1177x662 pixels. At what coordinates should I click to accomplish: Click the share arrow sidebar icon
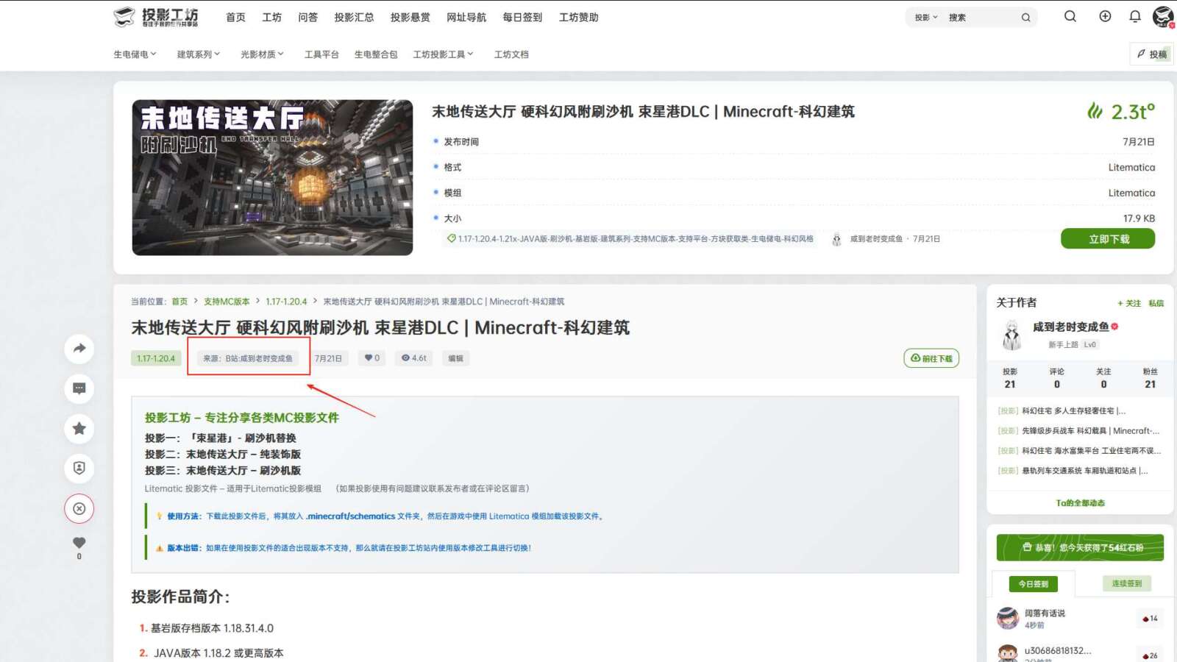[79, 348]
